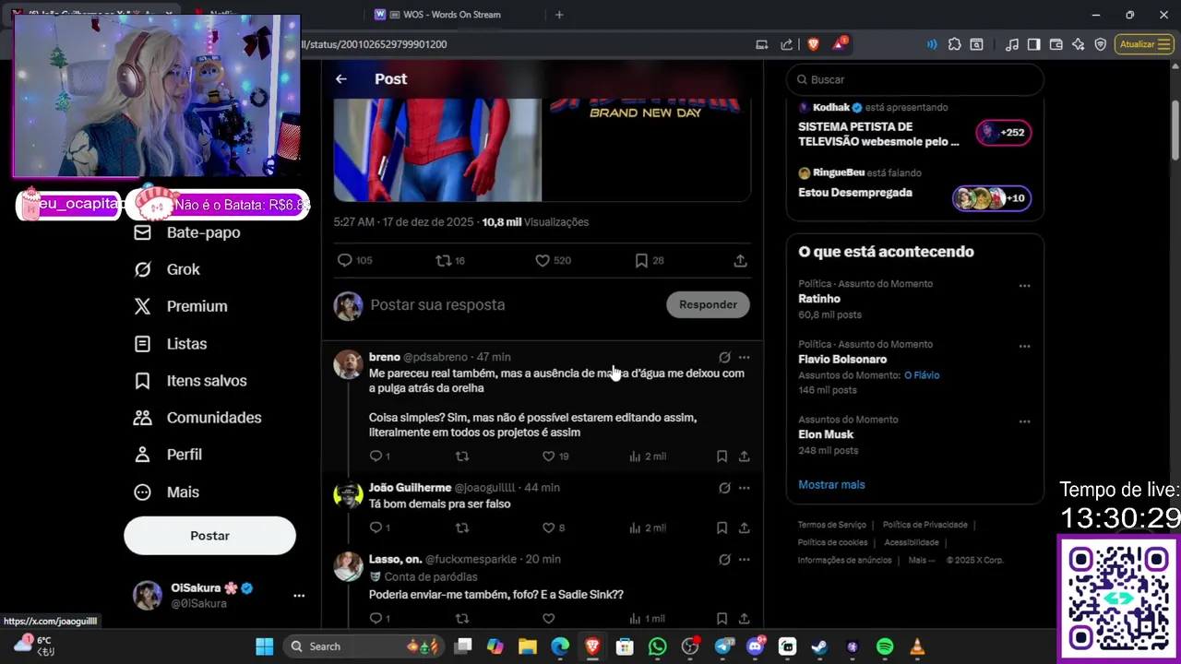The image size is (1181, 664).
Task: Open Spotify from the taskbar
Action: 884,646
